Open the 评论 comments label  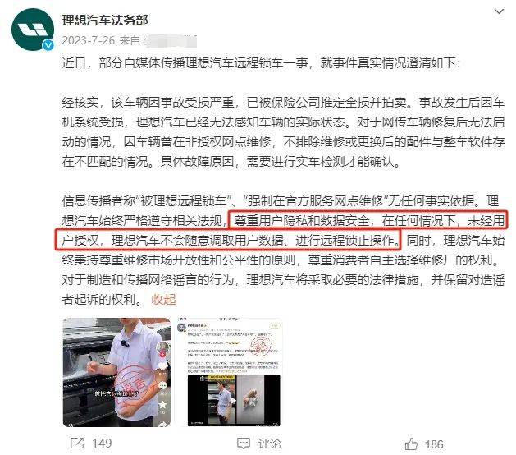(x=270, y=444)
